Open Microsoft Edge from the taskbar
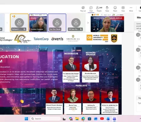 coord(83,119)
